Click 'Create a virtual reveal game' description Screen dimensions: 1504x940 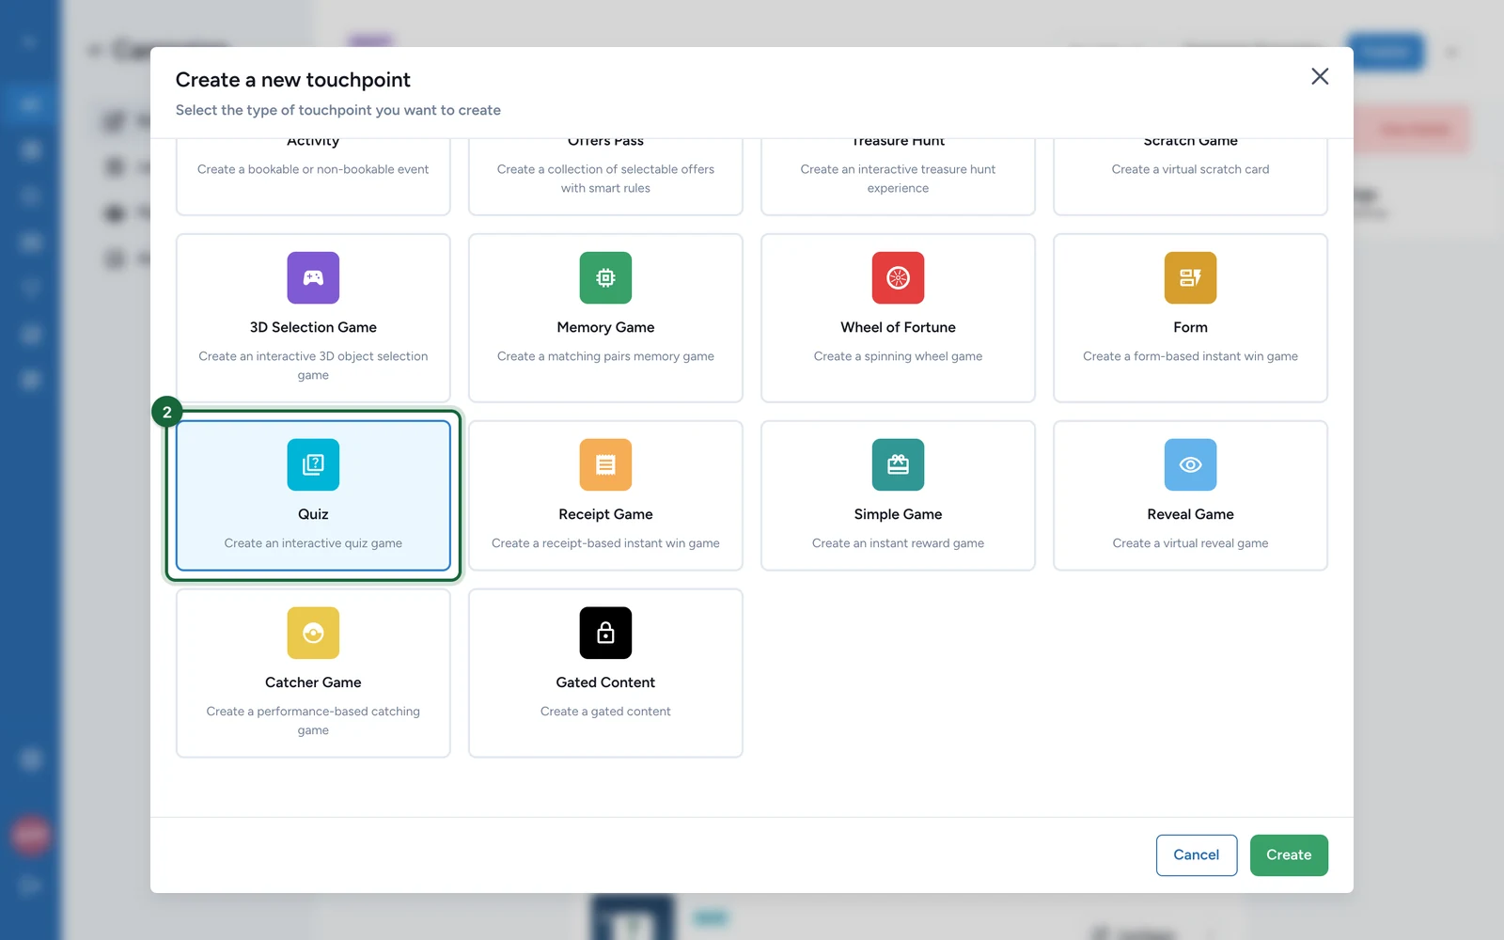tap(1190, 543)
